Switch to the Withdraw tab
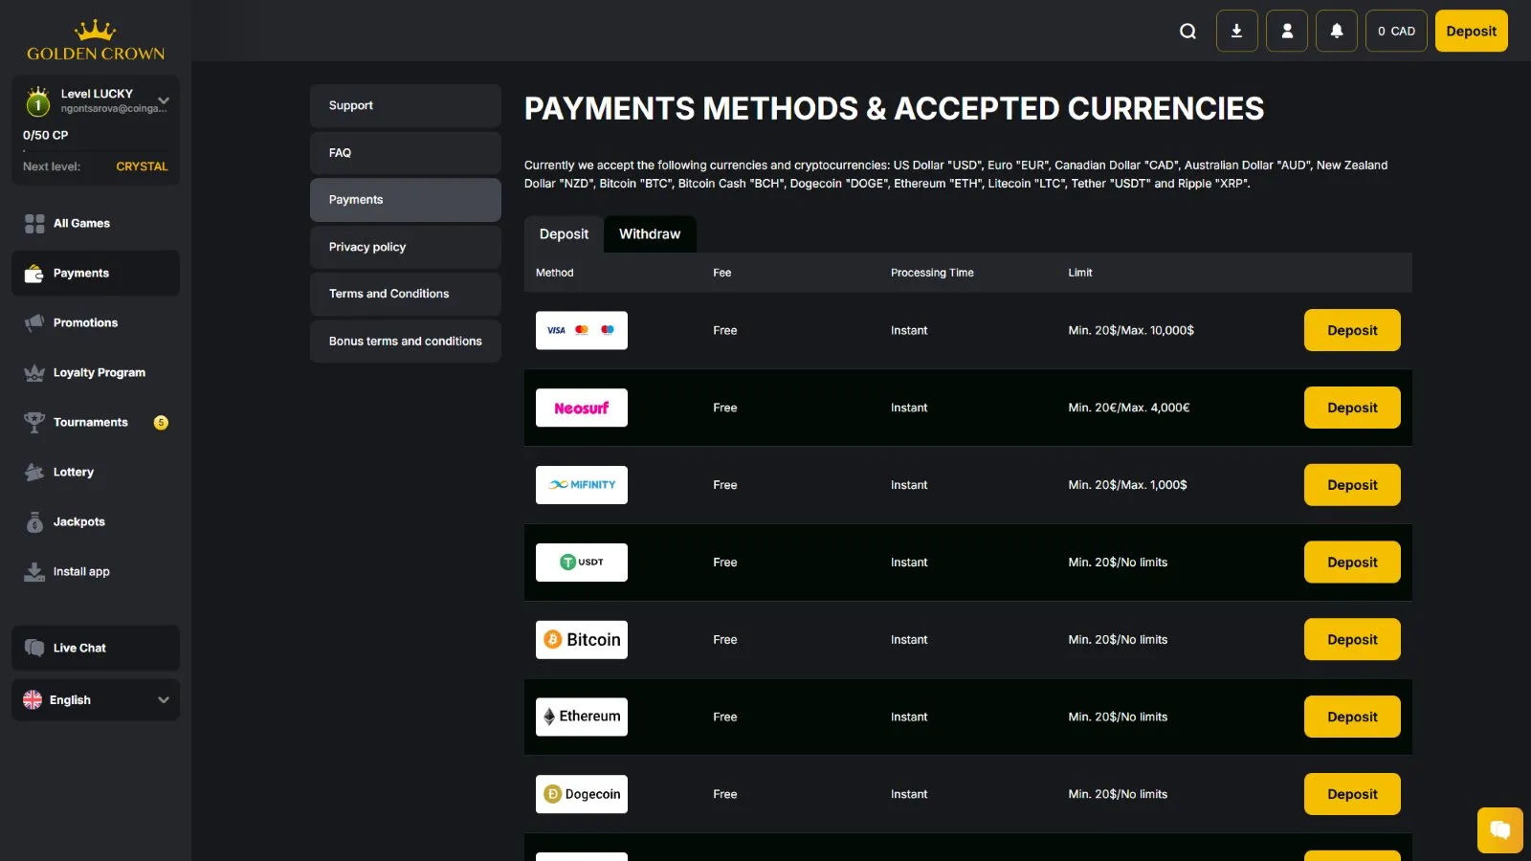The image size is (1531, 861). click(x=650, y=234)
